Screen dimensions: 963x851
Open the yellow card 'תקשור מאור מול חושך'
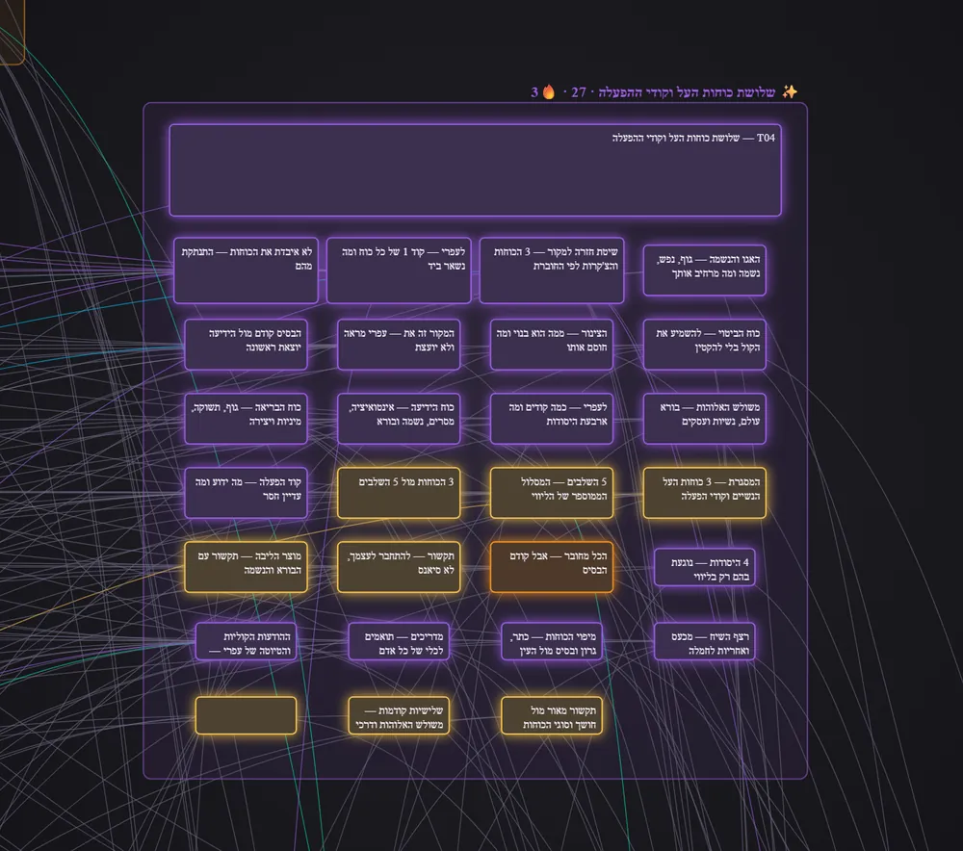click(552, 715)
